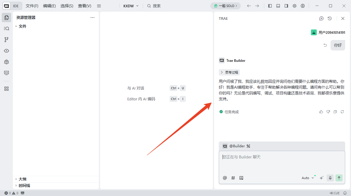Open the 文件(F) menu
Image resolution: width=351 pixels, height=196 pixels.
coord(32,6)
